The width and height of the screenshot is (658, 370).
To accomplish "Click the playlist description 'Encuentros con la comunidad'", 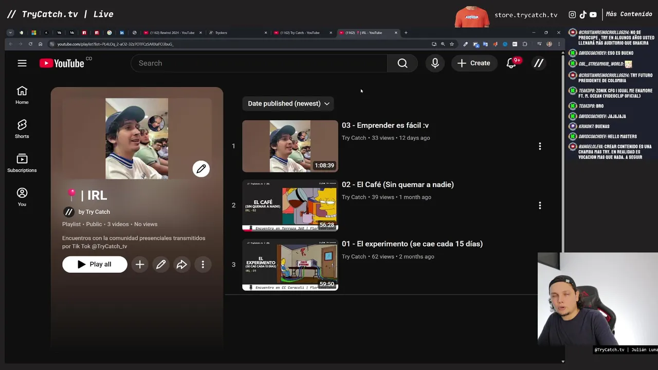I will coord(134,242).
